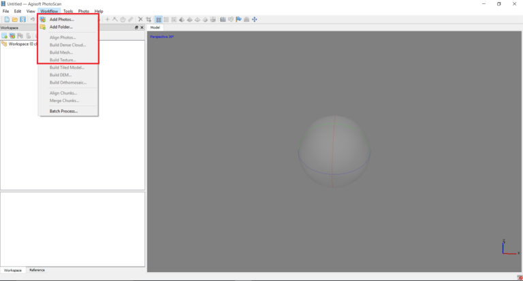The height and width of the screenshot is (281, 523).
Task: Click the Open project folder icon
Action: coord(15,20)
